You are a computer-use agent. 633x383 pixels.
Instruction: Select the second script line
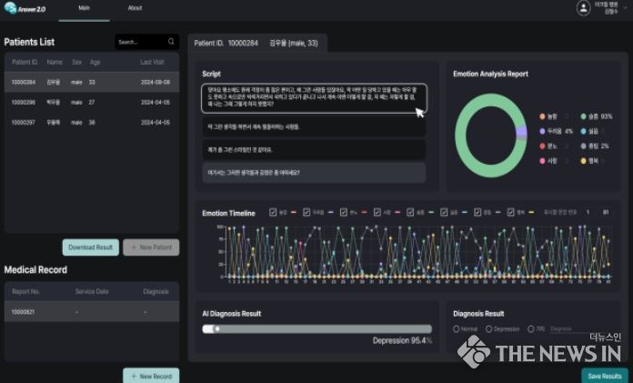click(x=314, y=126)
